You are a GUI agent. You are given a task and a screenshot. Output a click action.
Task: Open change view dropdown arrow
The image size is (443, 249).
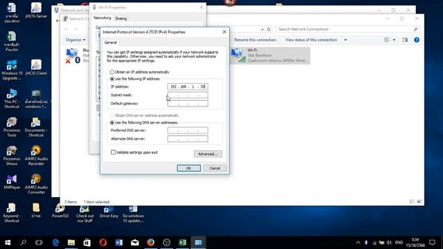click(394, 40)
